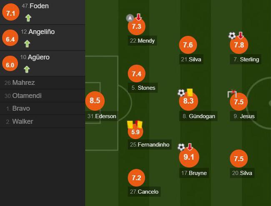
Task: Select Ederson's 8.5 rating circle
Action: point(95,101)
